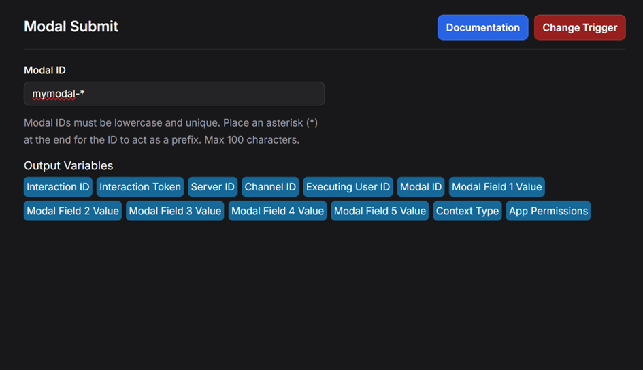Select the Interaction ID variable chip
Screen dimensions: 643x370
click(58, 187)
